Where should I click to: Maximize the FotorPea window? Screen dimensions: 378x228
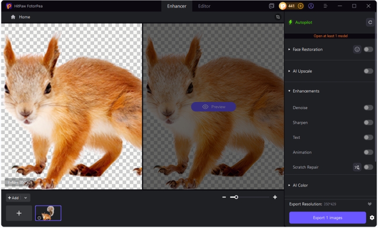(x=354, y=6)
